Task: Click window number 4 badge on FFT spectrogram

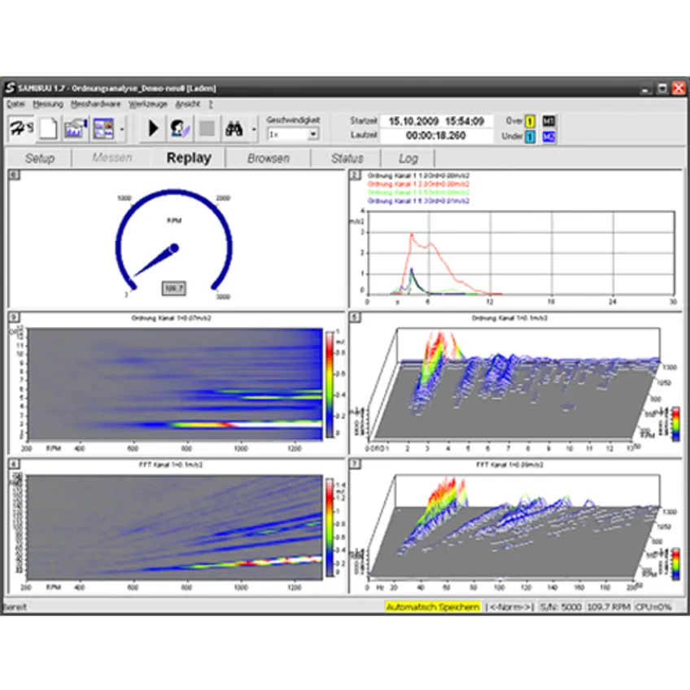Action: pos(14,464)
